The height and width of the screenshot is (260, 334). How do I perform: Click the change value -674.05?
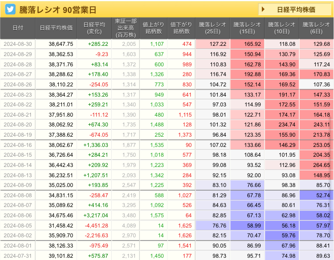coord(98,135)
